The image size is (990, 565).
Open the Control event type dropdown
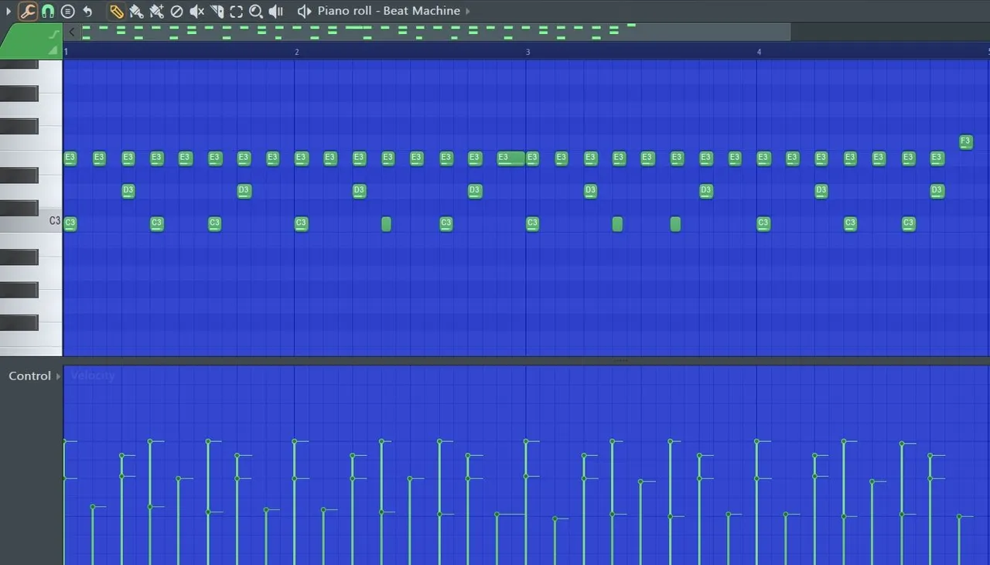point(35,376)
